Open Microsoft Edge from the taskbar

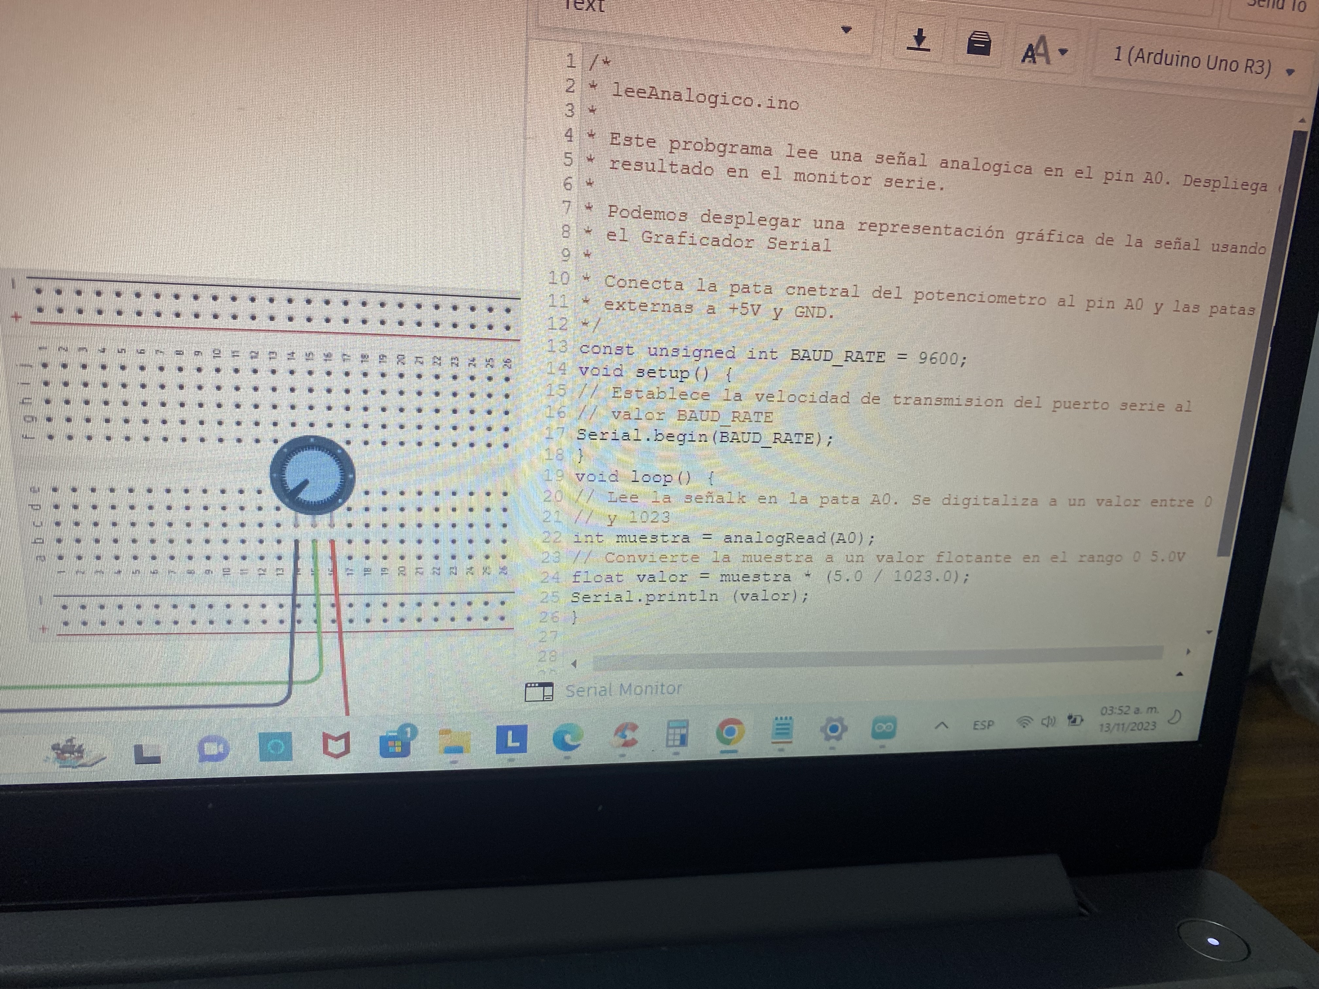pyautogui.click(x=567, y=738)
